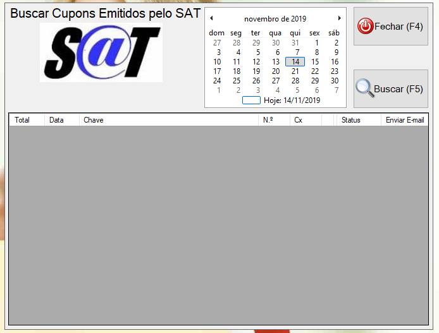The image size is (439, 333).
Task: Go to previous month in calendar
Action: 211,18
